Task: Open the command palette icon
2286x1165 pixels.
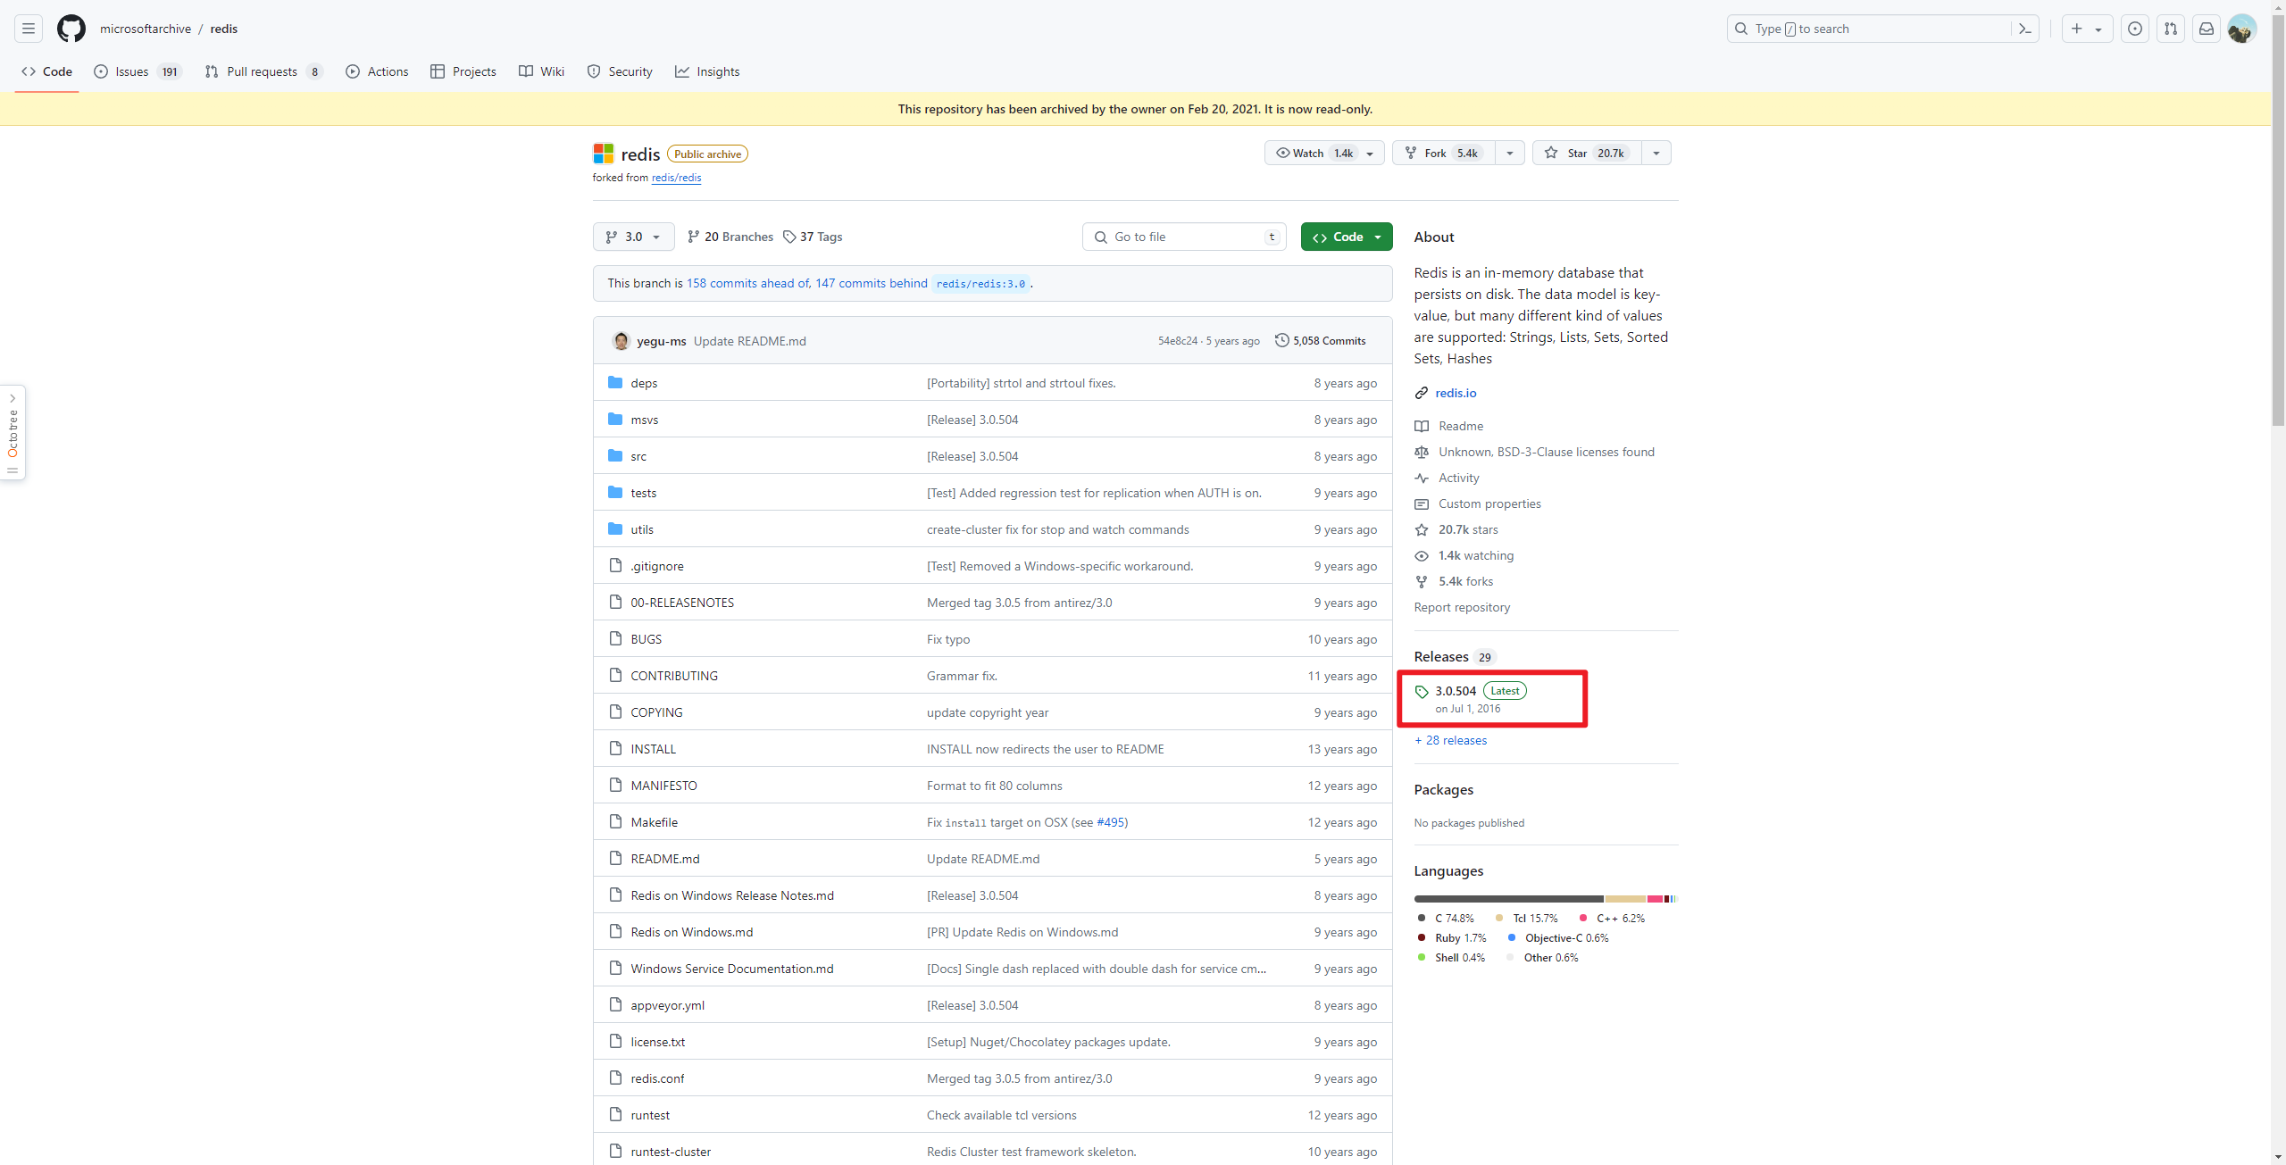Action: (2024, 29)
